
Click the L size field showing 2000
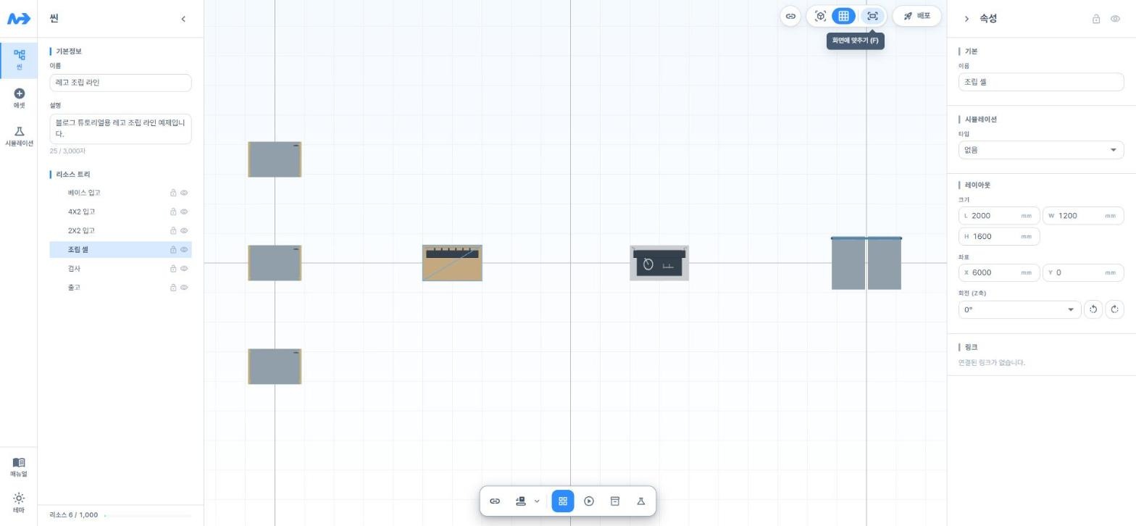[999, 215]
